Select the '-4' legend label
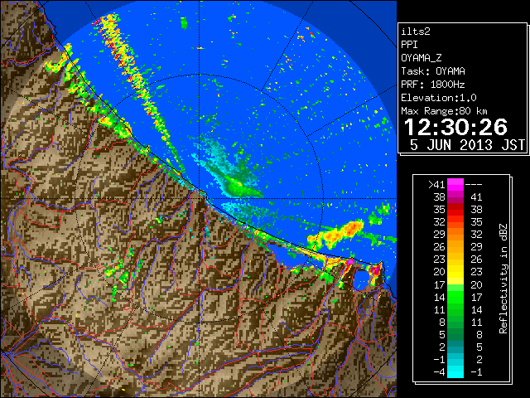 click(439, 372)
